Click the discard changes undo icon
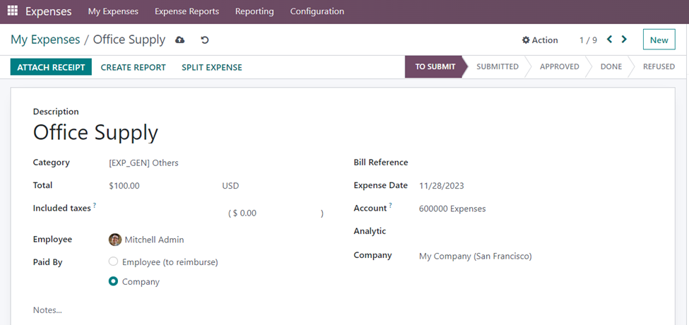Image resolution: width=689 pixels, height=325 pixels. click(205, 40)
